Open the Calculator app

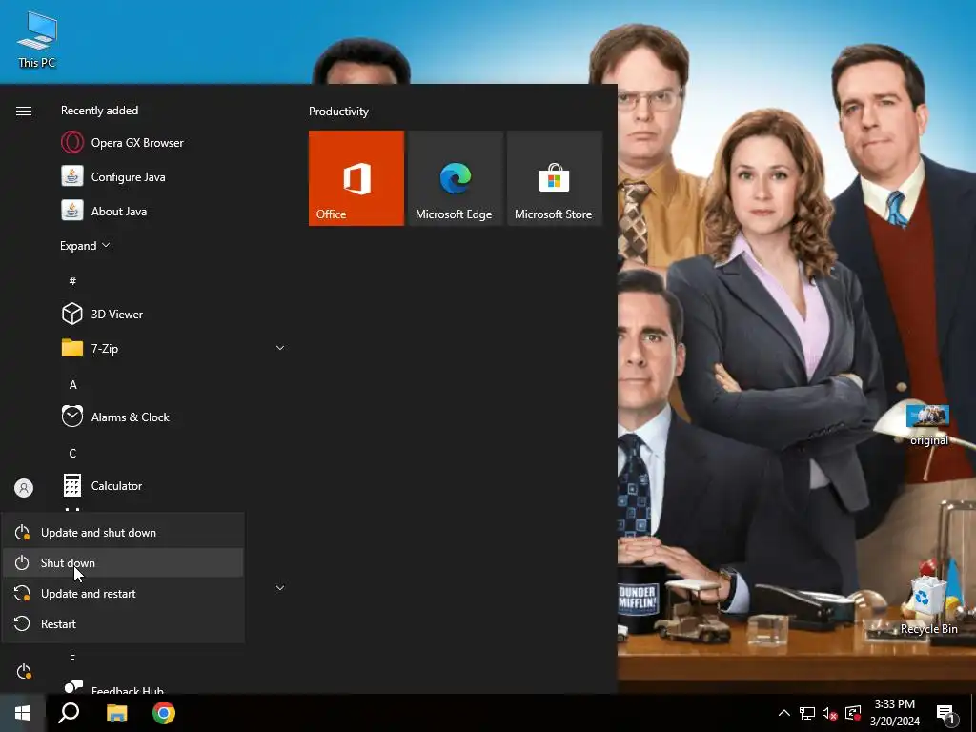(x=173, y=485)
